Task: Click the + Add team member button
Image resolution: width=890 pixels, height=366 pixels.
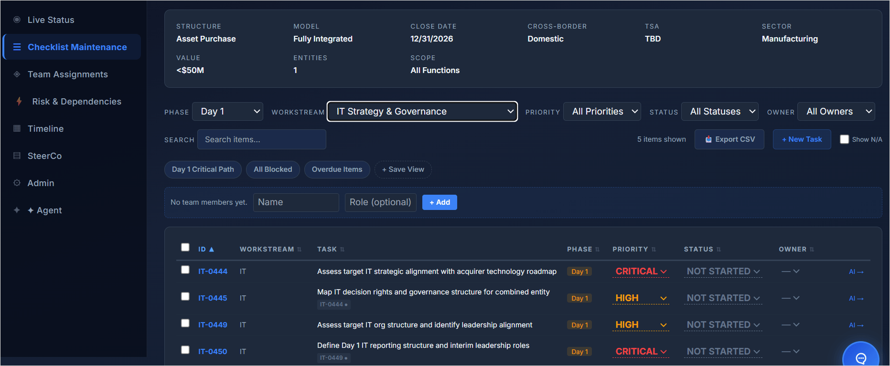Action: 440,202
